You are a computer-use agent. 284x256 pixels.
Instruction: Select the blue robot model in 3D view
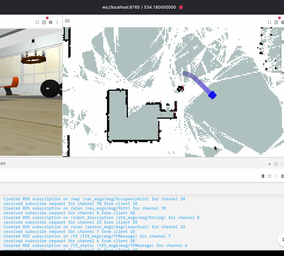coord(213,95)
